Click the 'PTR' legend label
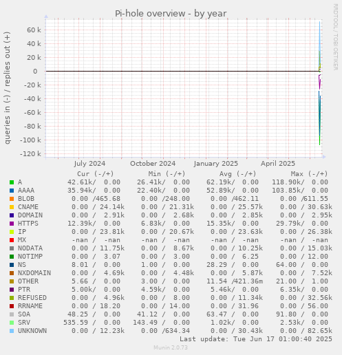The image size is (342, 355). pos(24,290)
